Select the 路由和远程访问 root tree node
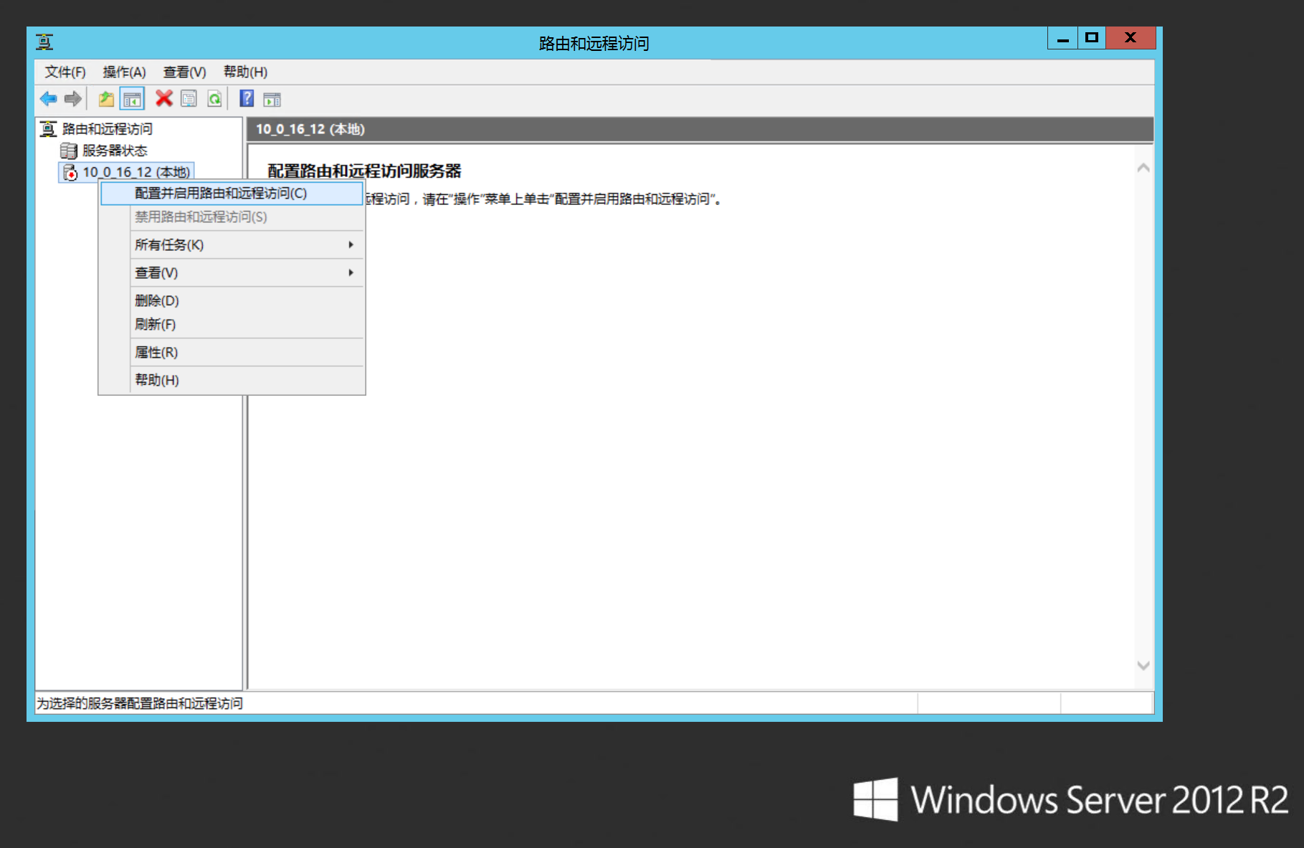 point(108,129)
